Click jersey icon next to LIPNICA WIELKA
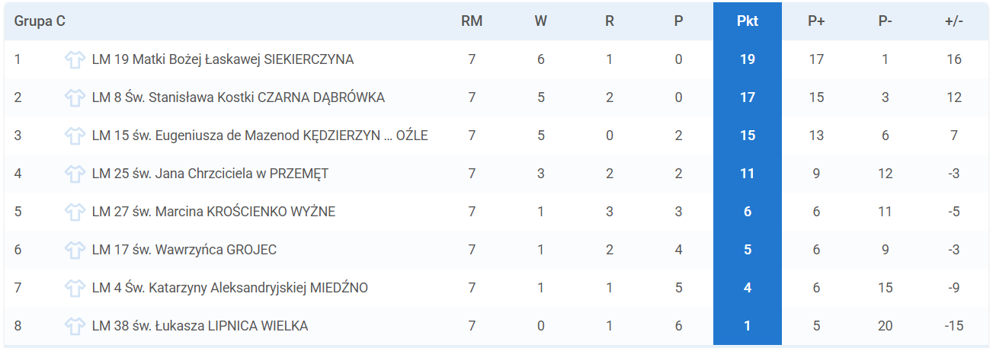This screenshot has width=993, height=348. click(75, 326)
